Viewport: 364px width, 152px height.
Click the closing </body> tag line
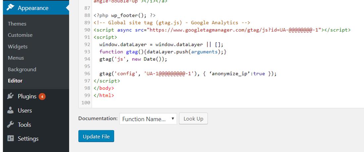point(104,88)
